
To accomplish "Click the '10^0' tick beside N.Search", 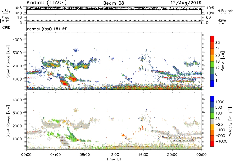I will tap(210, 13).
